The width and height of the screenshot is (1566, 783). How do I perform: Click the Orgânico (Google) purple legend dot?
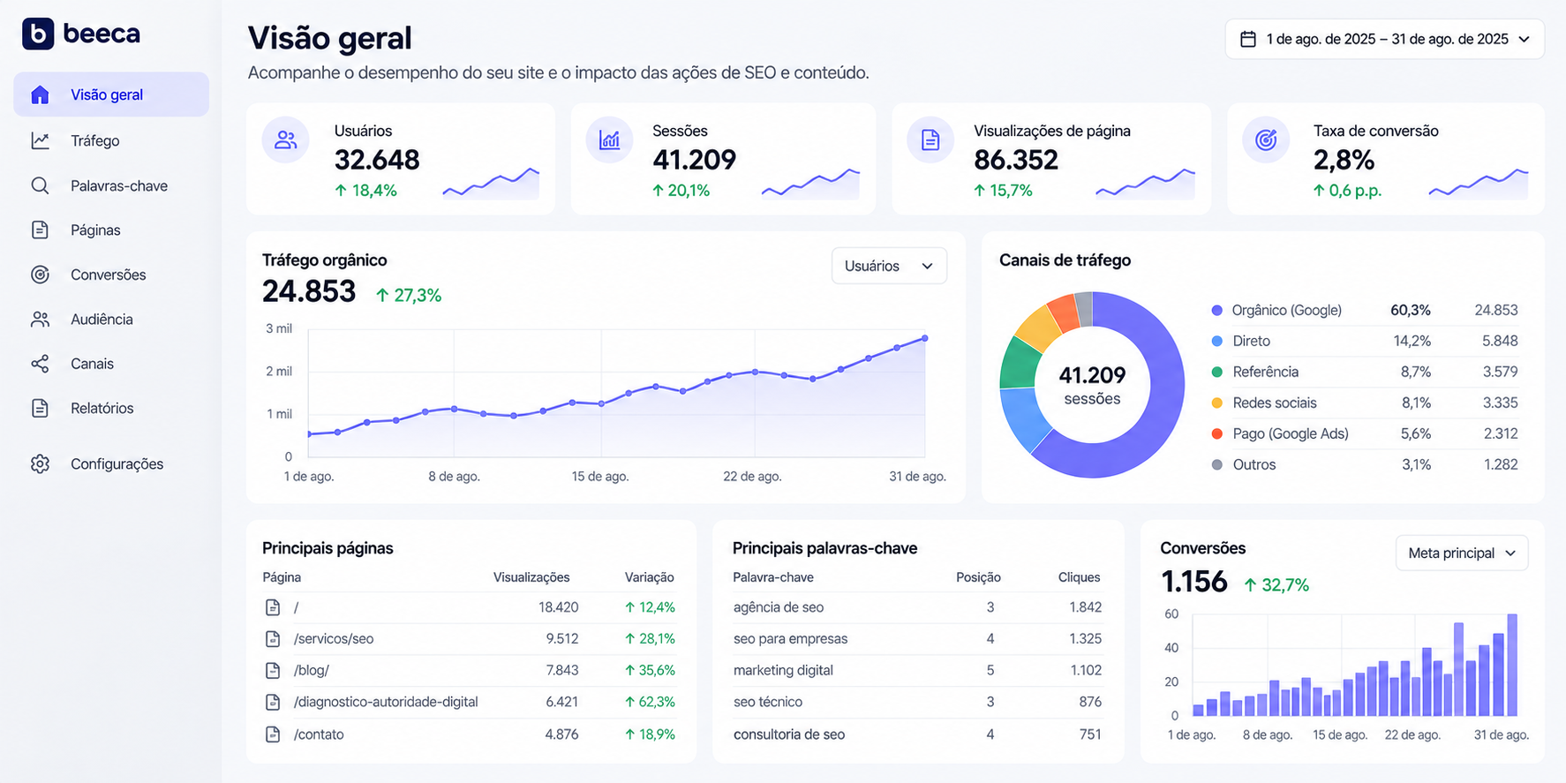1217,310
